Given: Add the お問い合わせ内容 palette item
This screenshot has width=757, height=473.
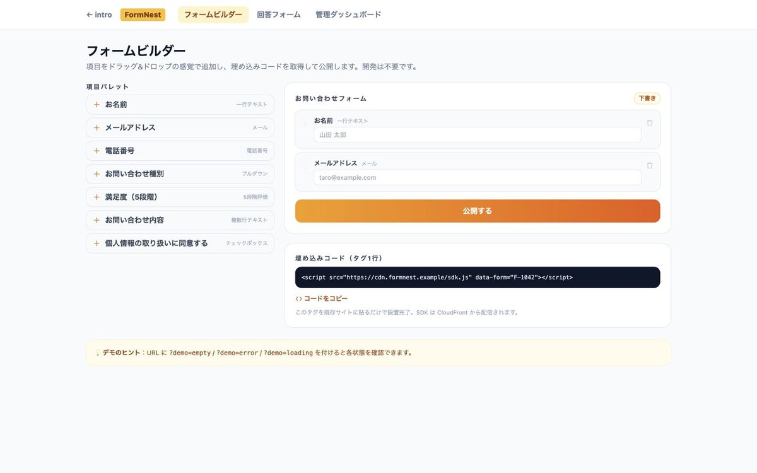Looking at the screenshot, I should (x=180, y=220).
